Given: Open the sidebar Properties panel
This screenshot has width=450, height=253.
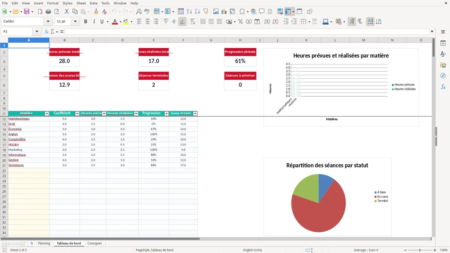Looking at the screenshot, I should click(443, 43).
